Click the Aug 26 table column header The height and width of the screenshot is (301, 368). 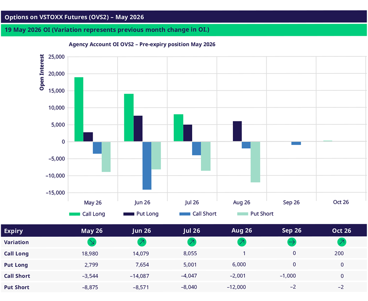point(242,231)
